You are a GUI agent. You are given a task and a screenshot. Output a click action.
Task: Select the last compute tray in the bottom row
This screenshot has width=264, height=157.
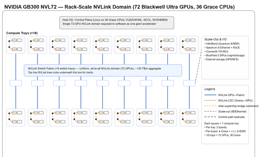[x=189, y=118]
